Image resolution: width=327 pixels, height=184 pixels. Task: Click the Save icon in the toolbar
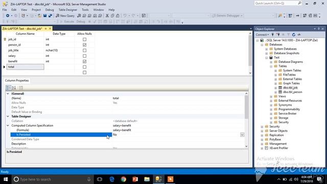[x=45, y=16]
